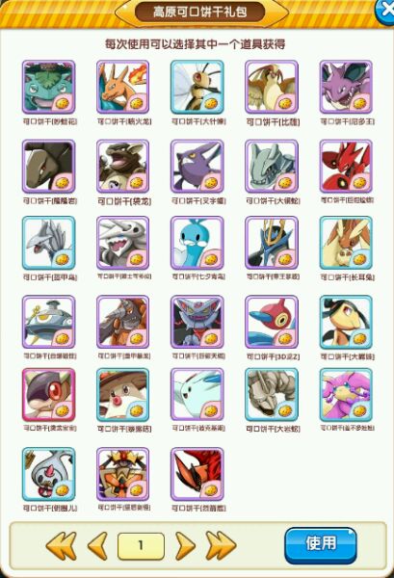Pick the Onix 大岩蛇 cookie

pyautogui.click(x=272, y=395)
